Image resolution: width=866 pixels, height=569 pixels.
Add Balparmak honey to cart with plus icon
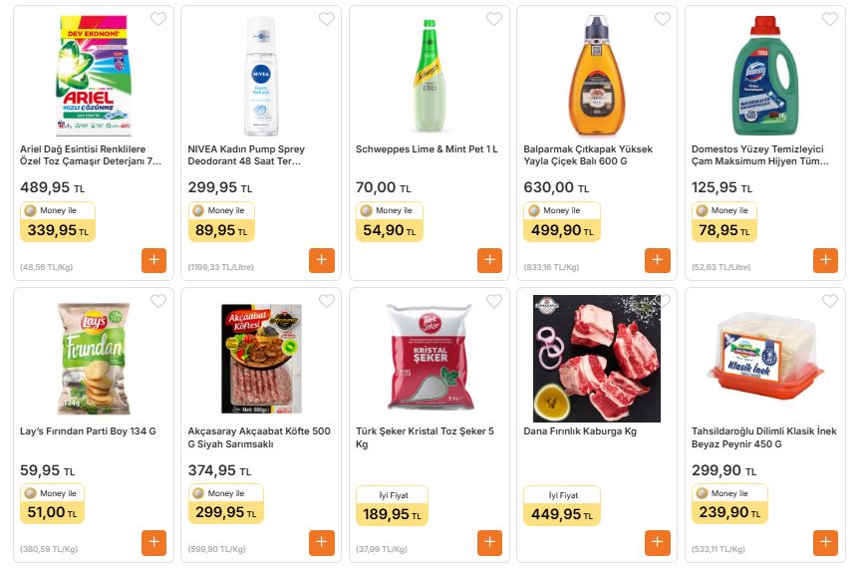pos(658,260)
